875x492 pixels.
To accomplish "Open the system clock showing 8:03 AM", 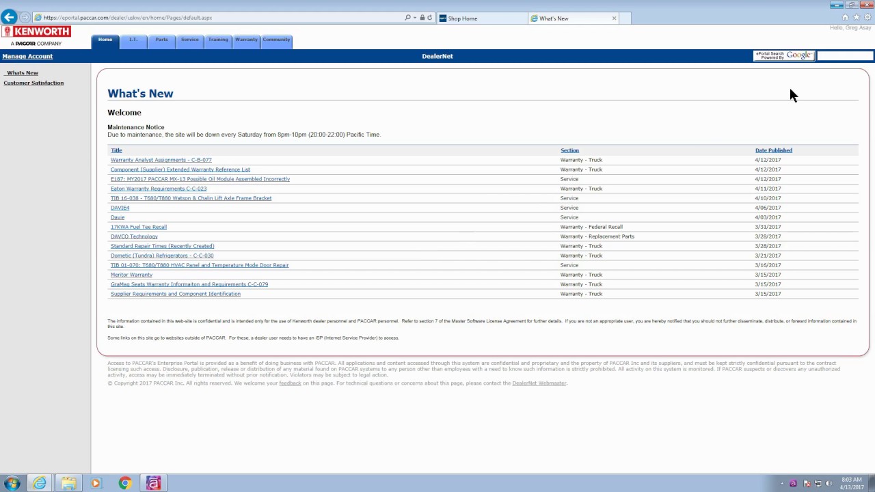I will point(851,483).
